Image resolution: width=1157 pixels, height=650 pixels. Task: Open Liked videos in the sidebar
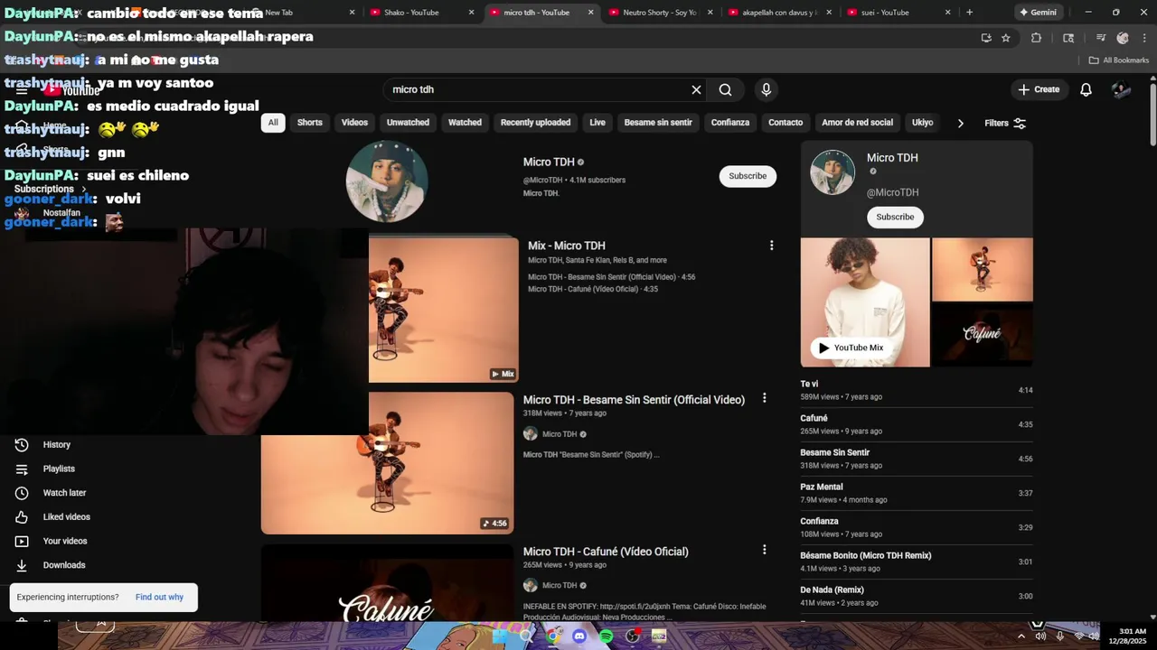point(66,517)
